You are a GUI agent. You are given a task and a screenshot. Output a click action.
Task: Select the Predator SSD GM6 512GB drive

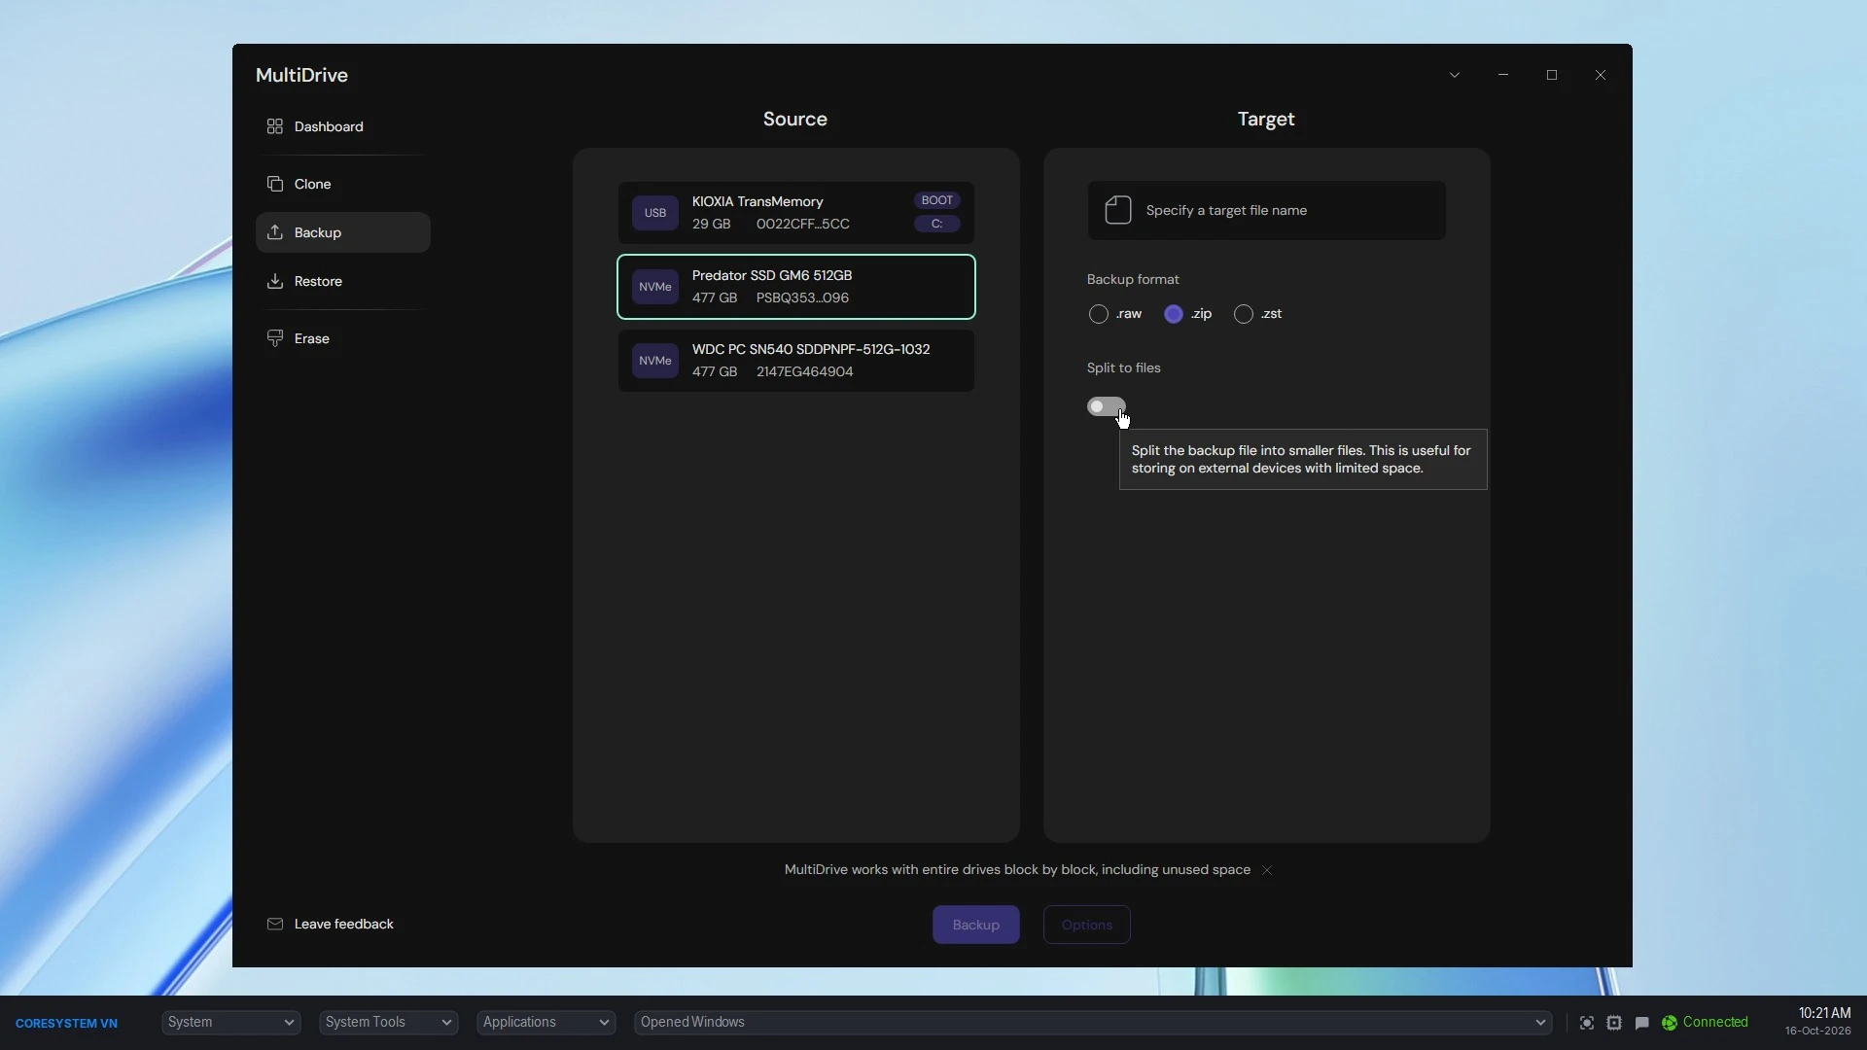[795, 286]
